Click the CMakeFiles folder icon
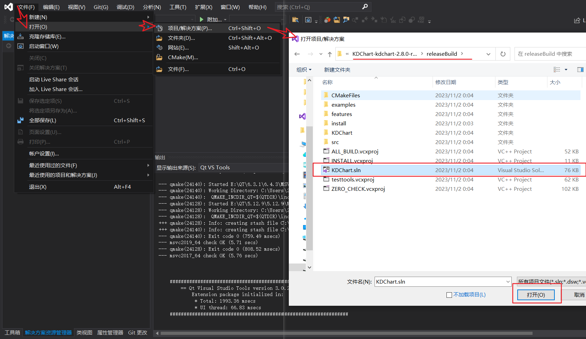Viewport: 586px width, 339px height. tap(326, 95)
